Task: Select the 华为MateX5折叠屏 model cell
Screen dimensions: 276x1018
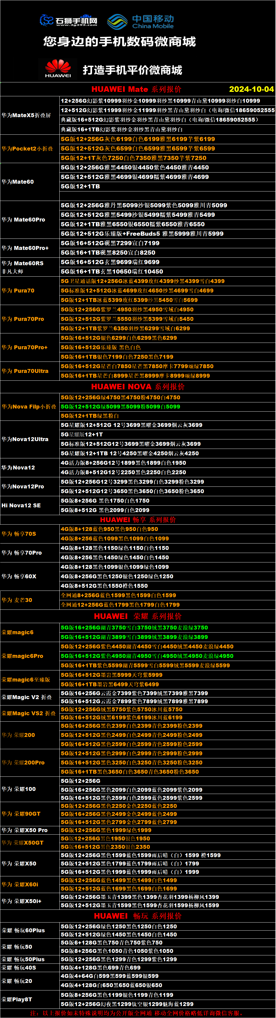Action: [30, 115]
